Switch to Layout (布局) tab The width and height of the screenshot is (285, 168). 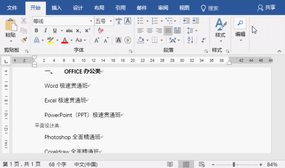99,8
